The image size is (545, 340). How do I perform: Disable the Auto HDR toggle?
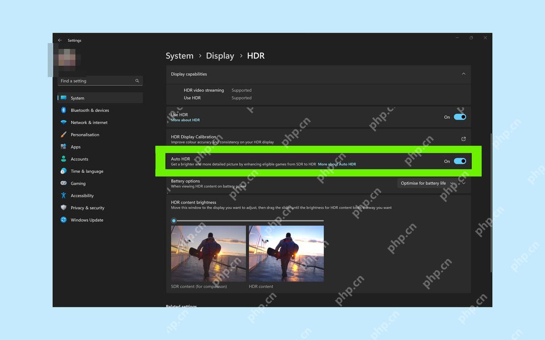460,161
